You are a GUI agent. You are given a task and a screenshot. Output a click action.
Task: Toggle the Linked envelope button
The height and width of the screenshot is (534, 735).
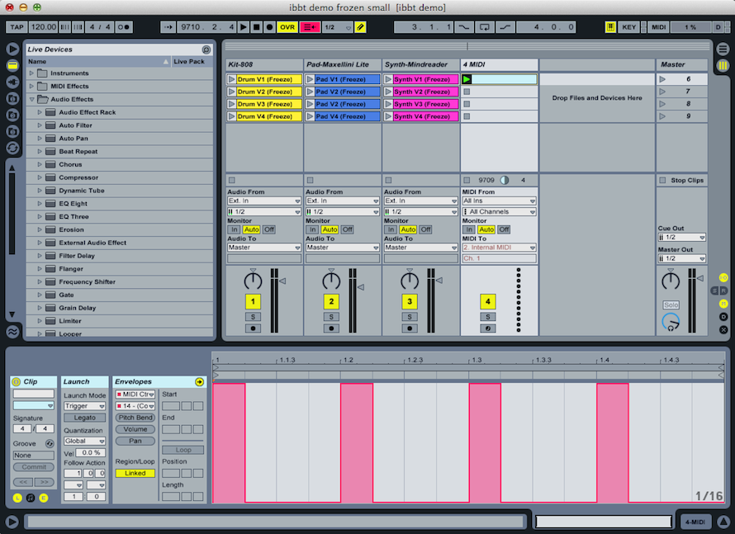click(135, 473)
